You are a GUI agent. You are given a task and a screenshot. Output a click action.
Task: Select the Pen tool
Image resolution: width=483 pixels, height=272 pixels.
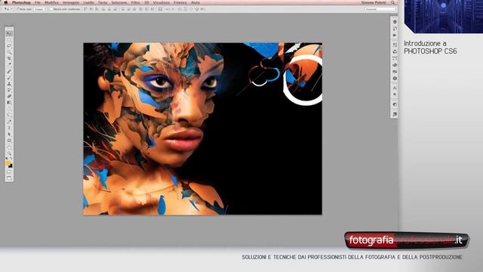click(9, 122)
